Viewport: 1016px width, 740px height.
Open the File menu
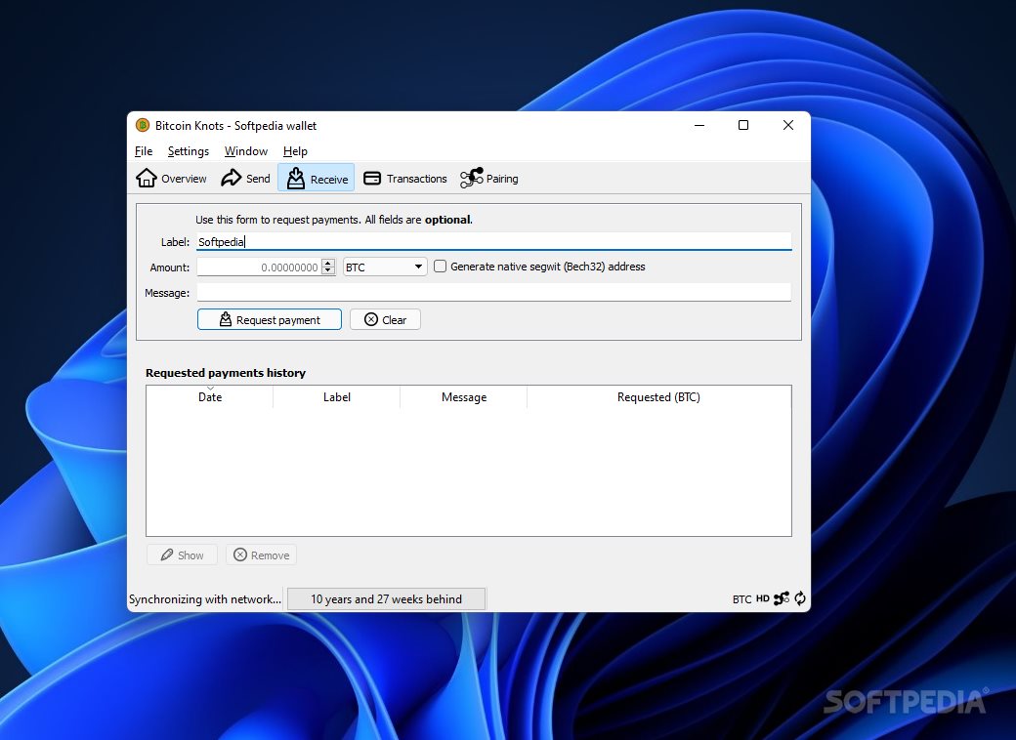coord(144,151)
